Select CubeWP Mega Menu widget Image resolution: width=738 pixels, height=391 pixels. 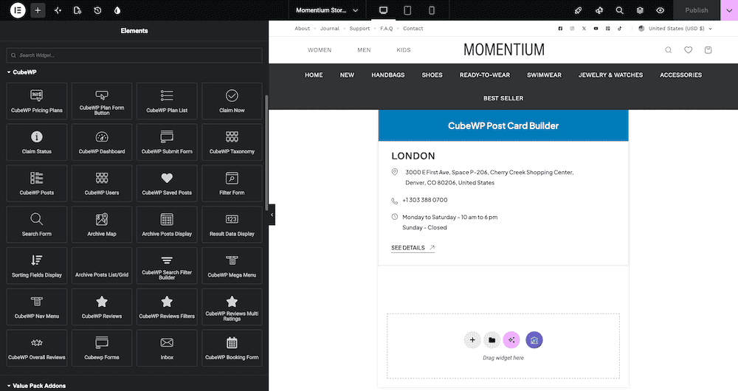232,266
